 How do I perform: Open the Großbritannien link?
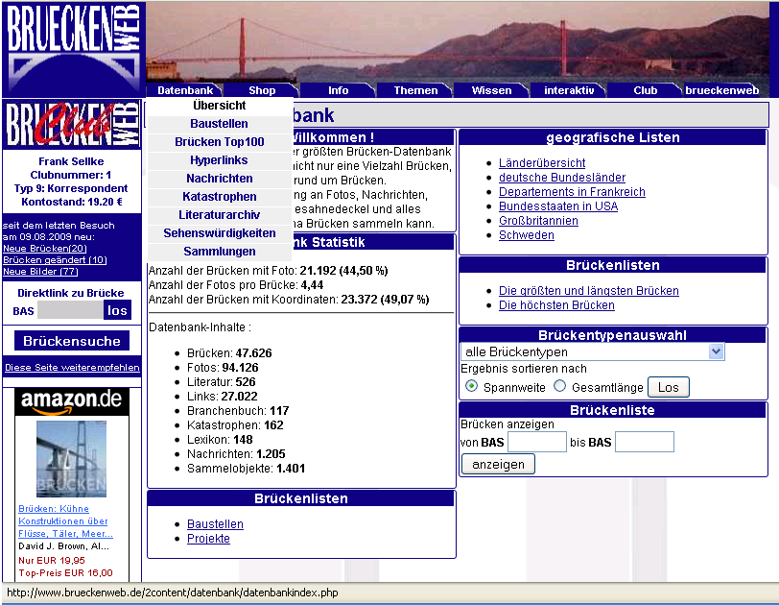(538, 221)
